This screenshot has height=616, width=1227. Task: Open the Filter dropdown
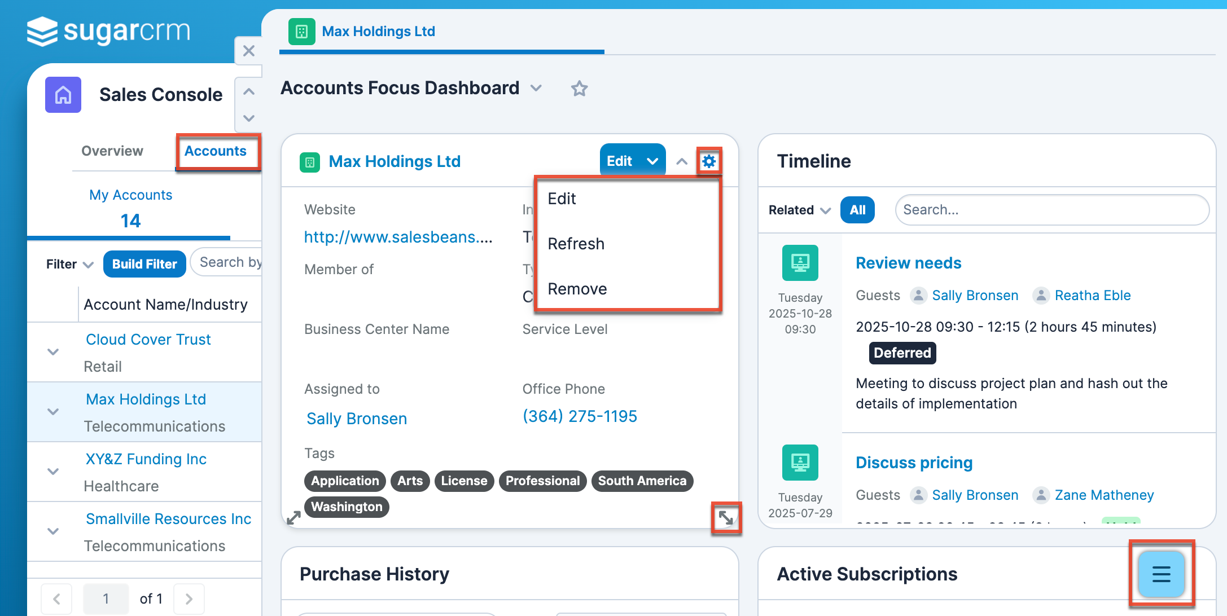coord(68,263)
